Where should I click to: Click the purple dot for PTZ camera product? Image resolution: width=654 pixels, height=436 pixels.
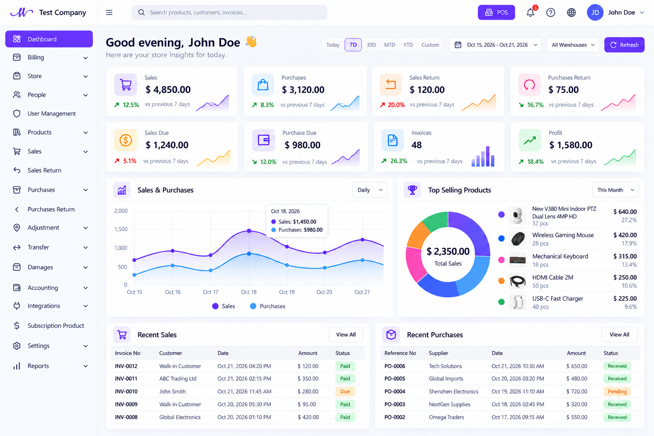[x=502, y=215]
